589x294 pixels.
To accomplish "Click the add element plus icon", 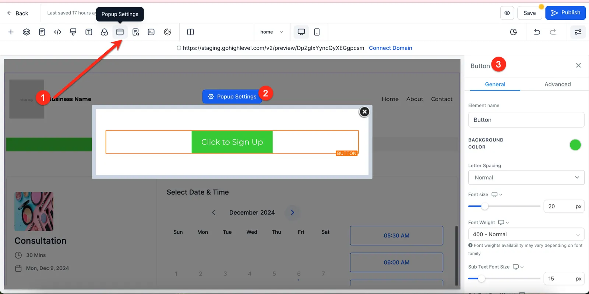I will point(11,32).
